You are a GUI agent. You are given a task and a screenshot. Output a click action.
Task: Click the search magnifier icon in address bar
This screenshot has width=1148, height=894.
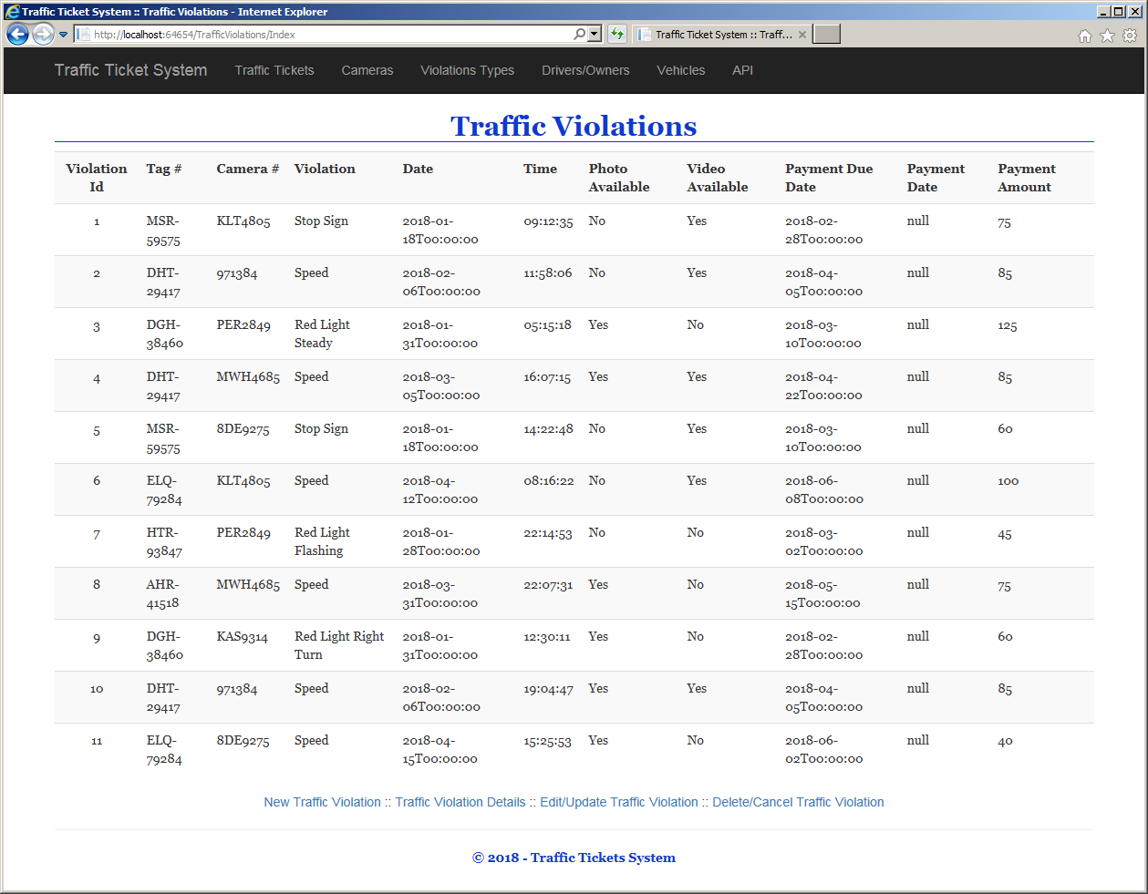(x=579, y=34)
